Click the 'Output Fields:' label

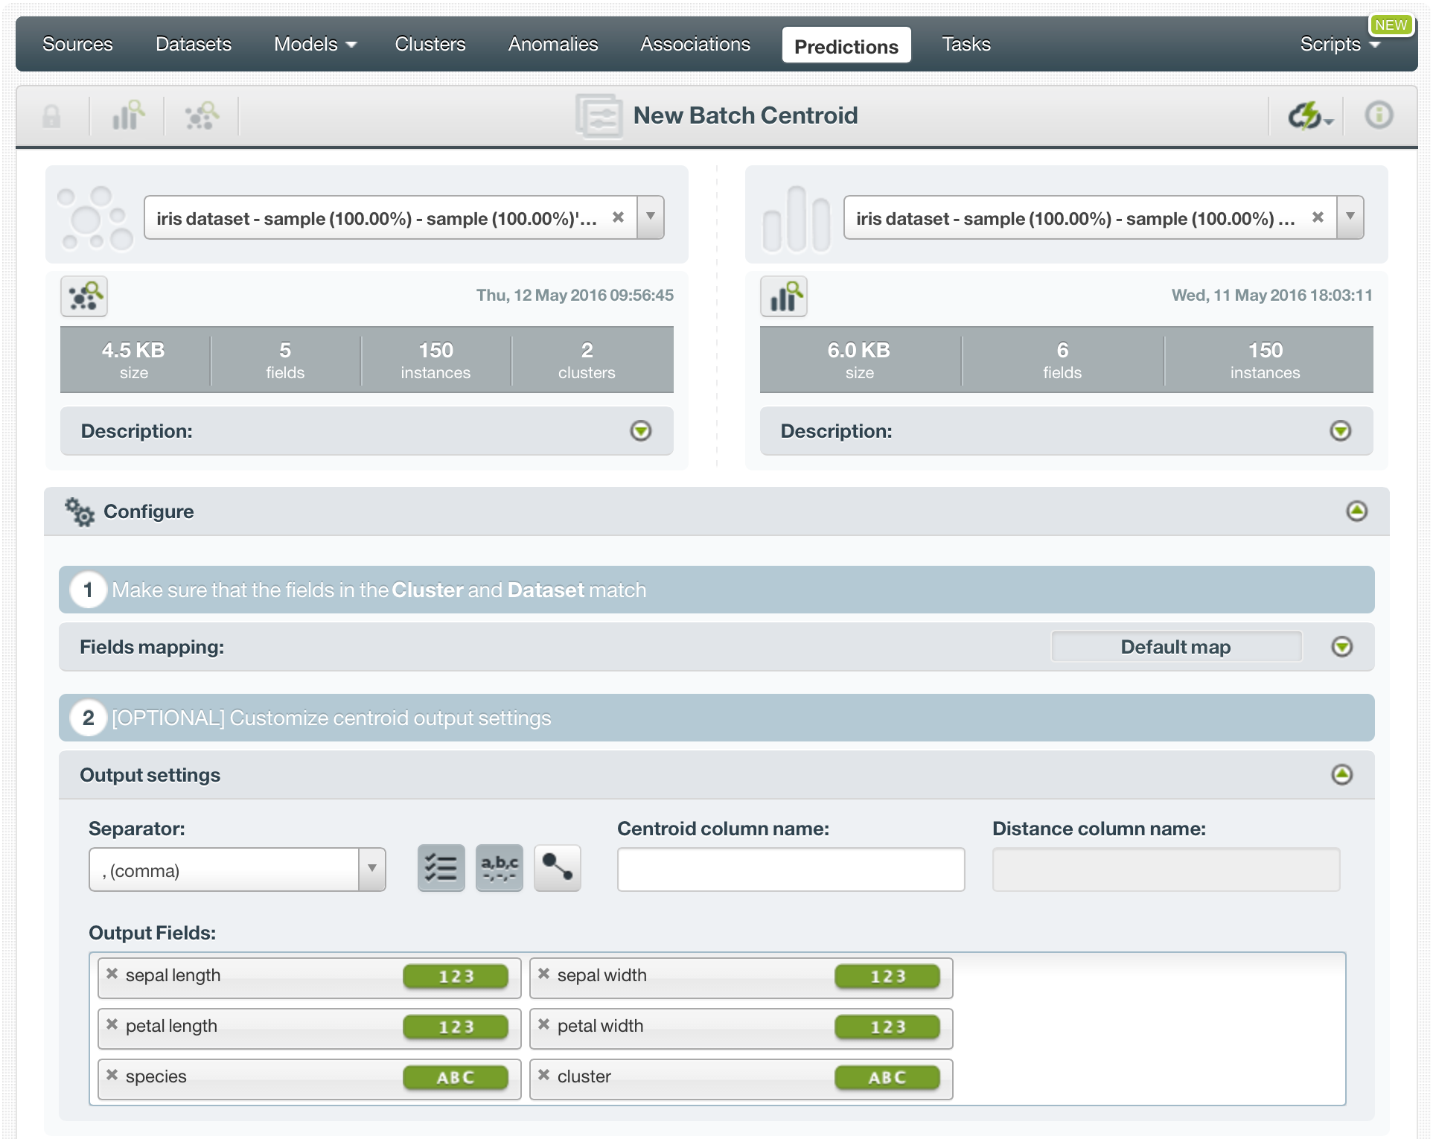click(152, 934)
